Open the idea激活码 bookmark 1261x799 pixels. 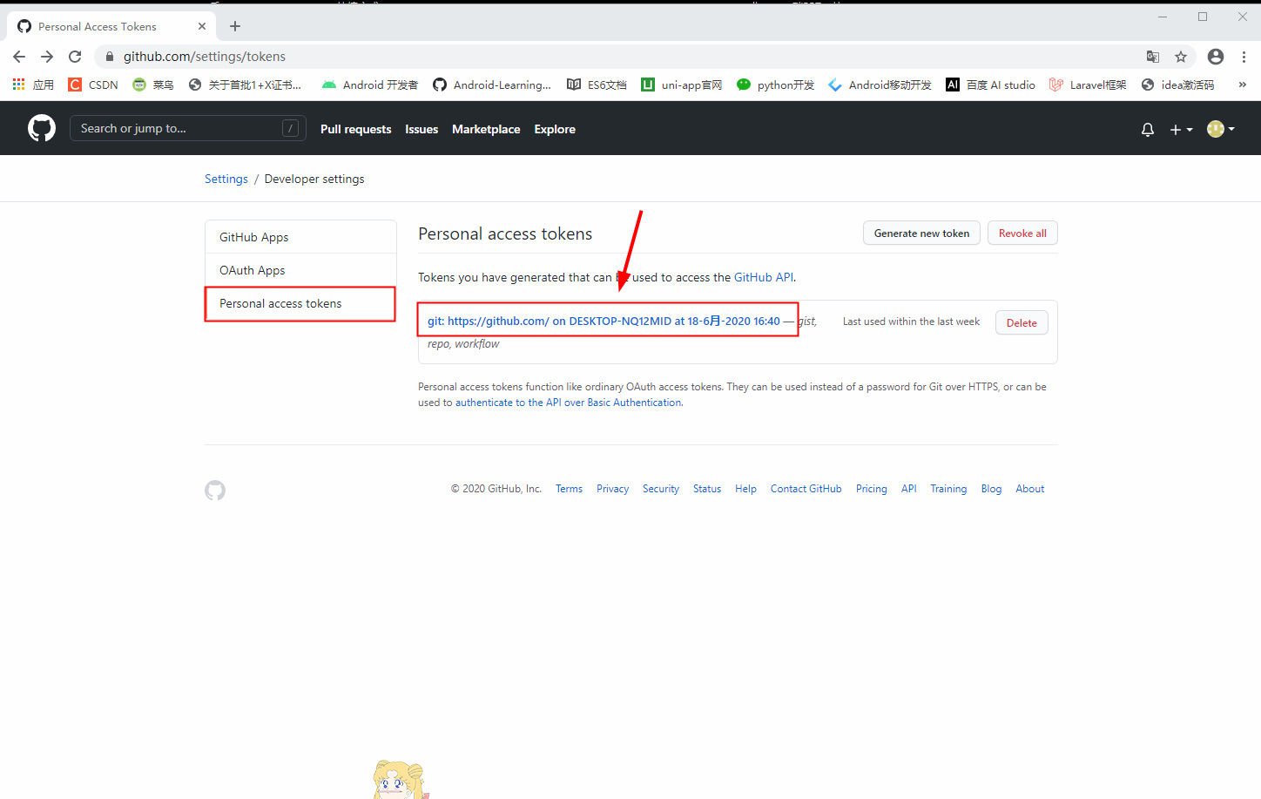point(1177,85)
